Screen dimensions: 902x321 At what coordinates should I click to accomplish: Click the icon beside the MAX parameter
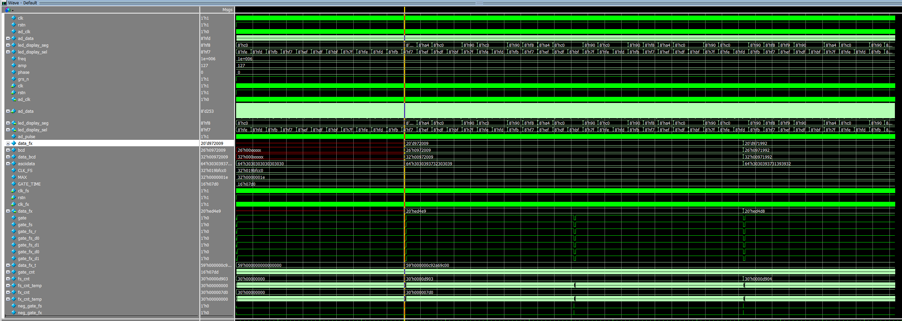pos(14,177)
